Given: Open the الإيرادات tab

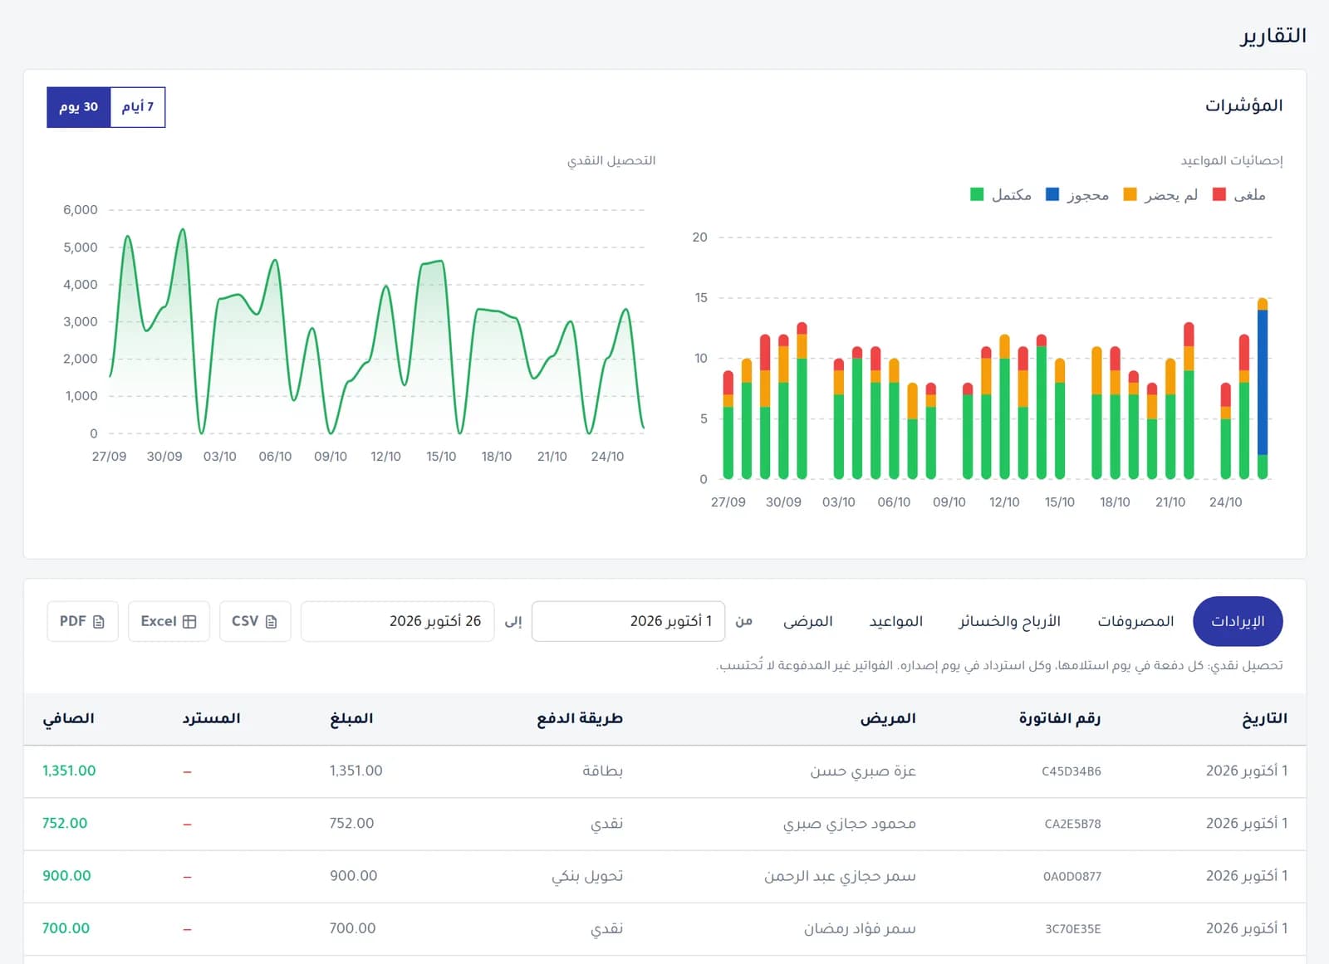Looking at the screenshot, I should [x=1238, y=621].
